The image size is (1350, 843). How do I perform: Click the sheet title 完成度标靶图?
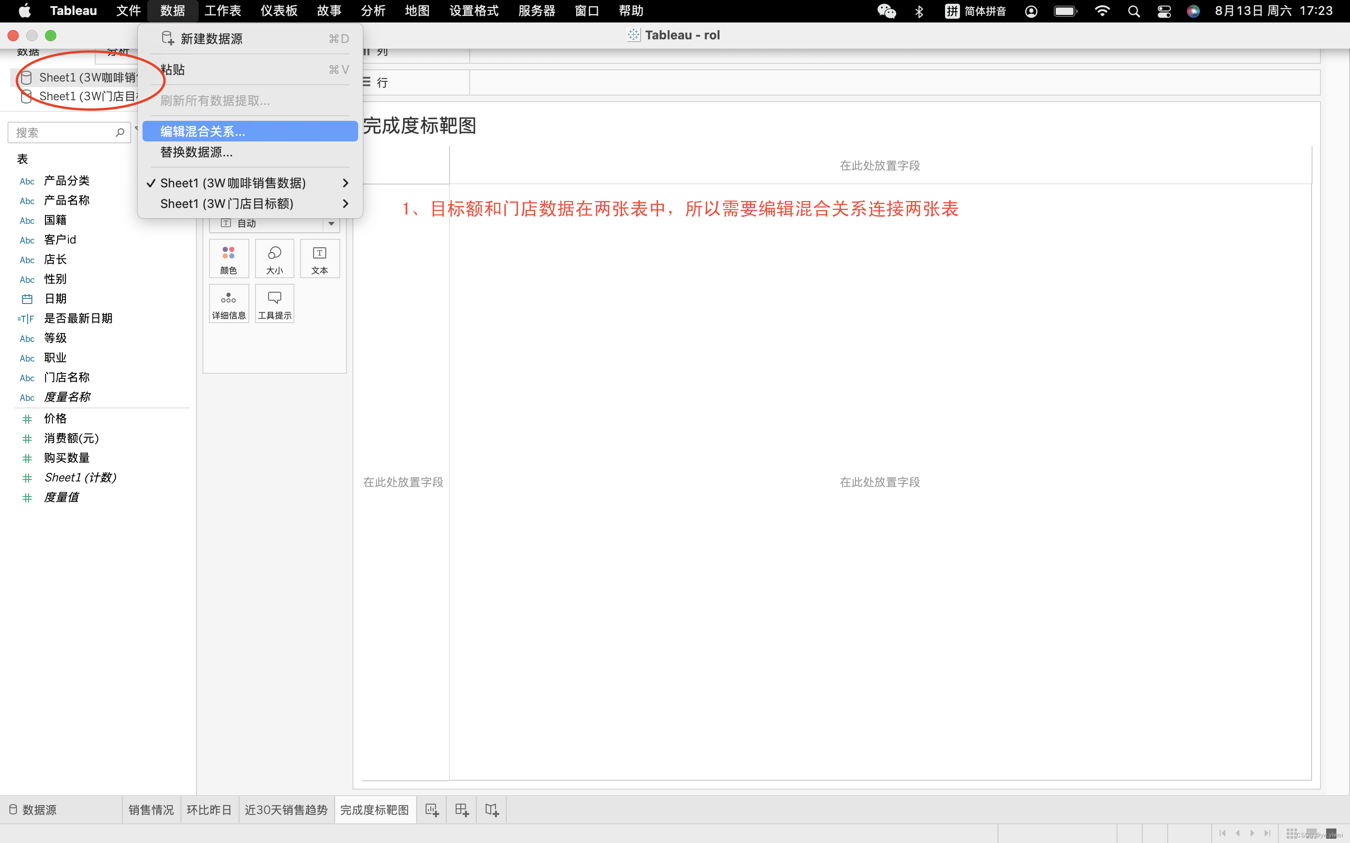(x=420, y=126)
